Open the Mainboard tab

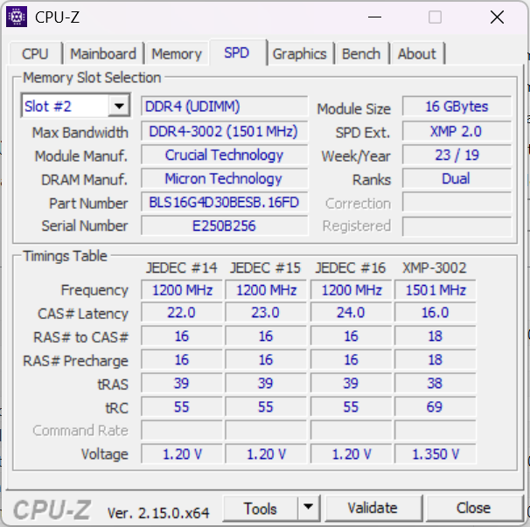103,53
